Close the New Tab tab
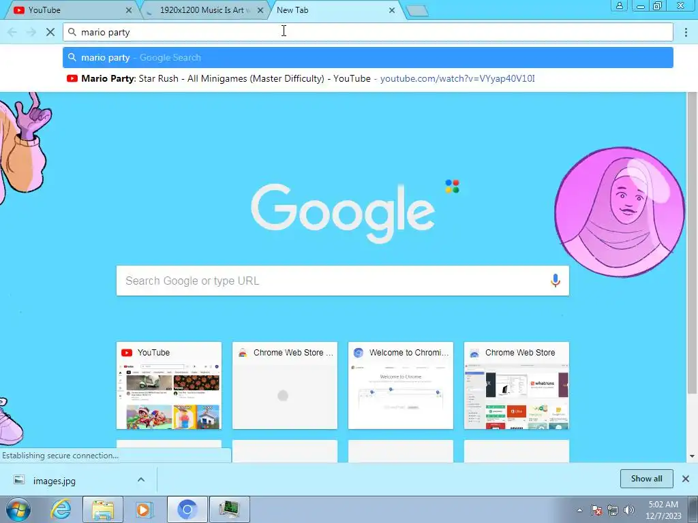This screenshot has height=523, width=698. click(x=392, y=10)
